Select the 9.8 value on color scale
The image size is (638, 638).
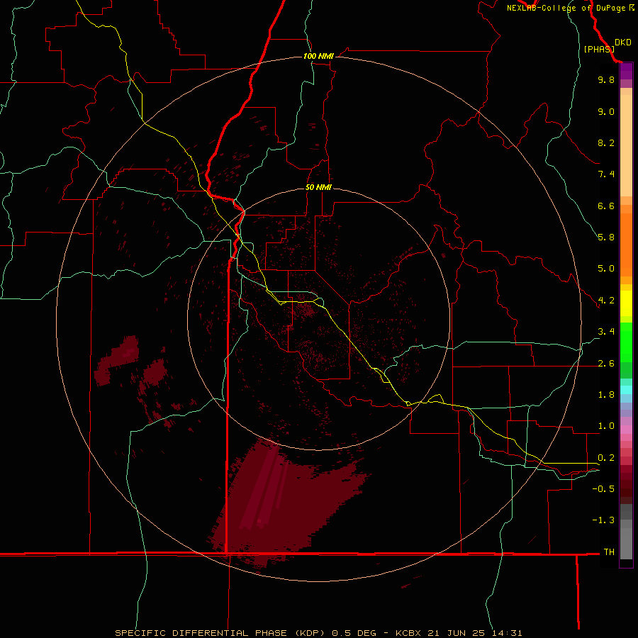pos(606,79)
